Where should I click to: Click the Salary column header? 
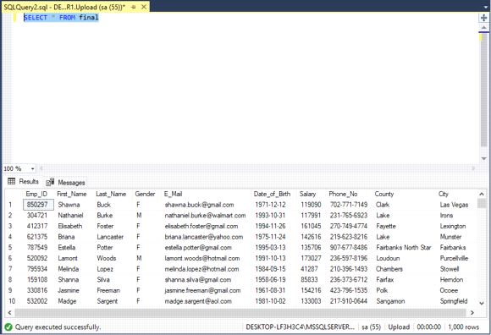(307, 194)
